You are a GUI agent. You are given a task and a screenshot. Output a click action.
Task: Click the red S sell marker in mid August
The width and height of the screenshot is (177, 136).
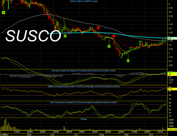pos(114,36)
